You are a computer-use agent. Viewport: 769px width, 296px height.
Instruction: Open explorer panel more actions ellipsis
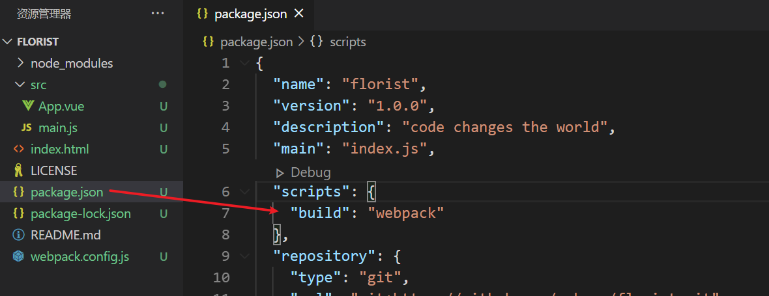[158, 14]
